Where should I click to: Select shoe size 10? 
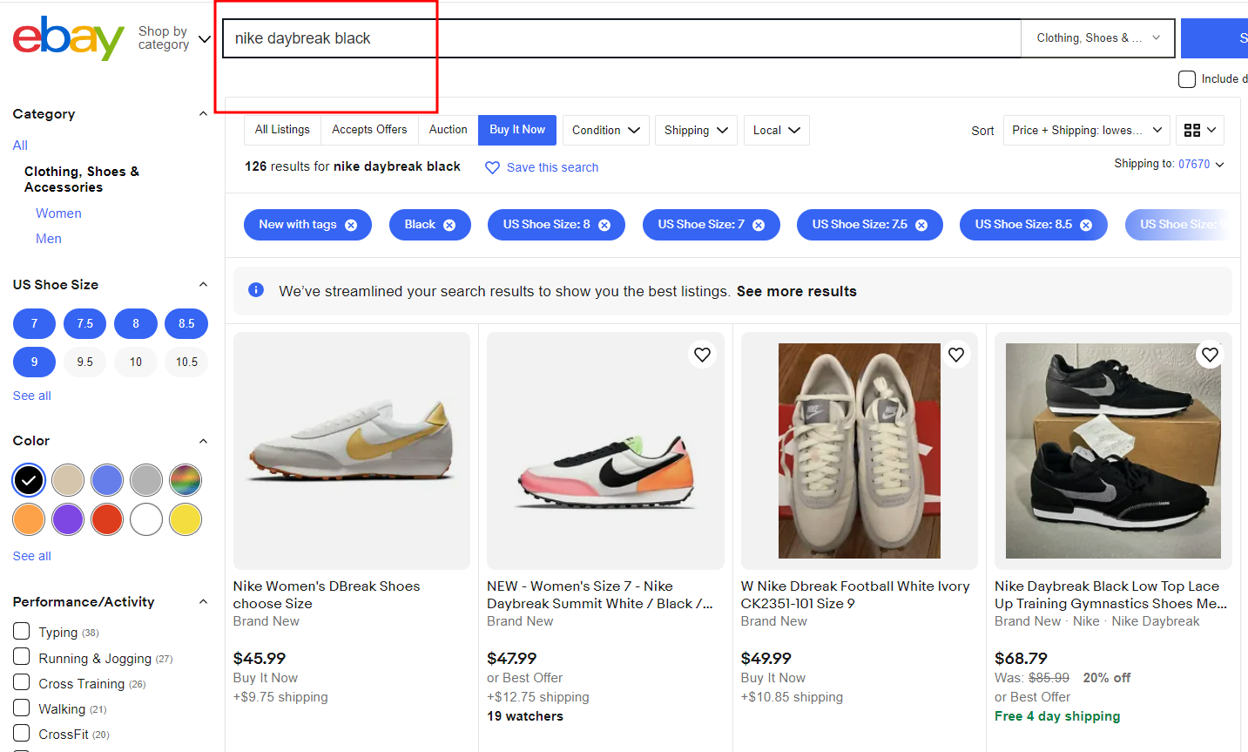tap(136, 362)
